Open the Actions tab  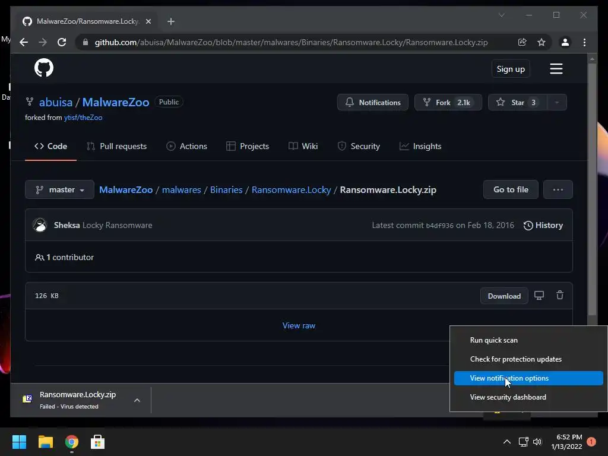[x=186, y=146]
